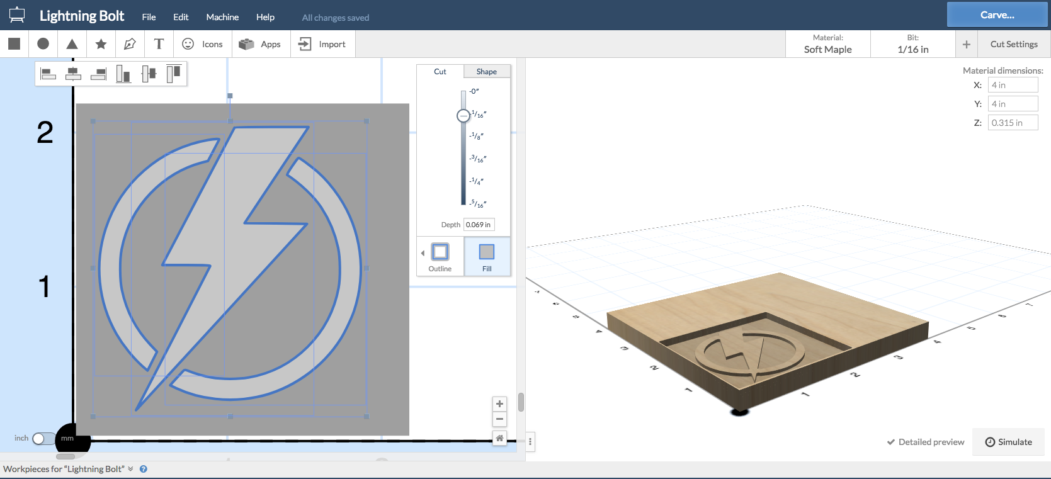Select the Star shape tool

click(x=101, y=43)
